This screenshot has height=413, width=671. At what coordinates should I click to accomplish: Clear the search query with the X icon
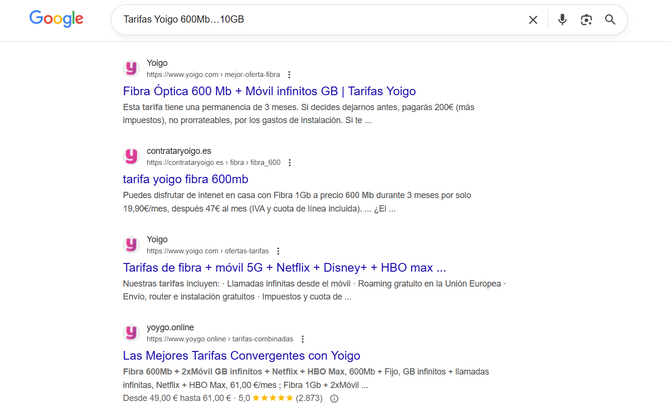tap(533, 20)
